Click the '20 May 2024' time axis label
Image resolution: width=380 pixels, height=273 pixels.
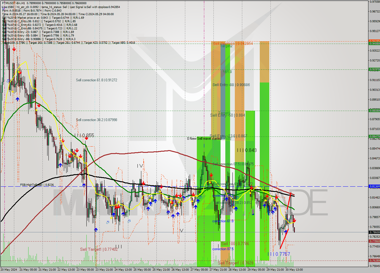[x=9, y=270]
